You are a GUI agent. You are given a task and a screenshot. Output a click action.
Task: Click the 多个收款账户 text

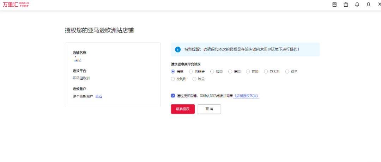pos(83,96)
